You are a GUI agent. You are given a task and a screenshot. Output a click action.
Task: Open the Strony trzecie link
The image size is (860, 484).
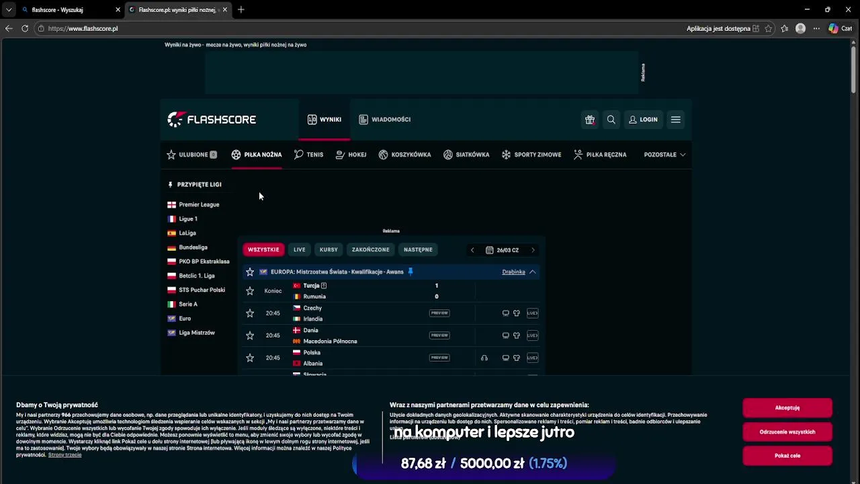[64, 455]
